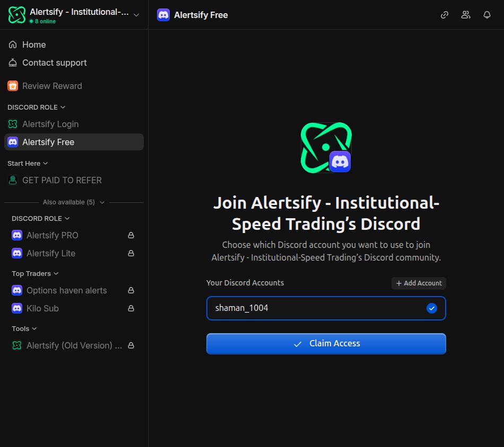Screen dimensions: 504x447
Task: Collapse the Also available (5) group
Action: click(74, 202)
